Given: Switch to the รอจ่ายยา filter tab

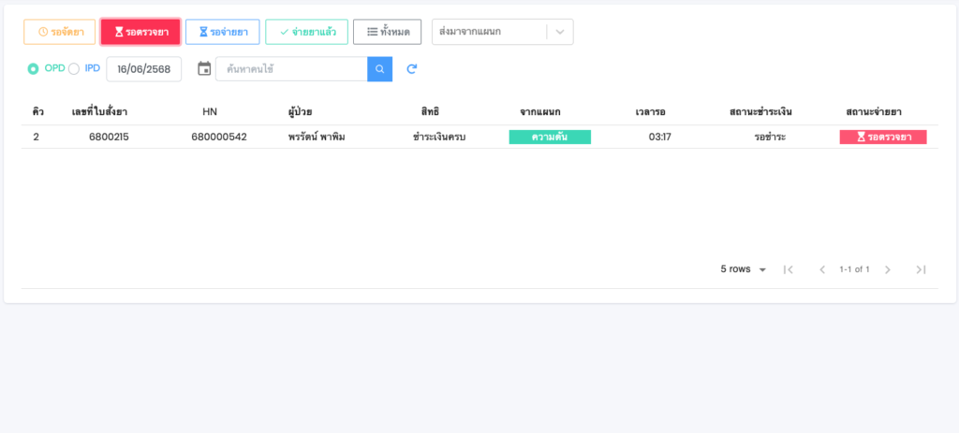Looking at the screenshot, I should coord(222,32).
